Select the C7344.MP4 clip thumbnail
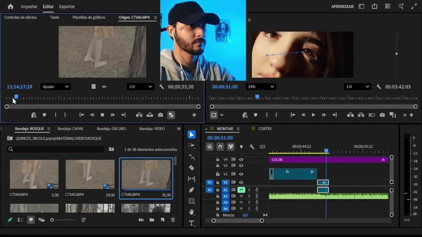422x237 pixels. (34, 174)
